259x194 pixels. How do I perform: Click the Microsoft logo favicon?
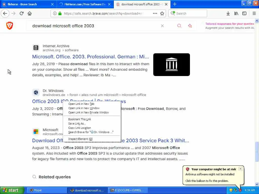36,131
